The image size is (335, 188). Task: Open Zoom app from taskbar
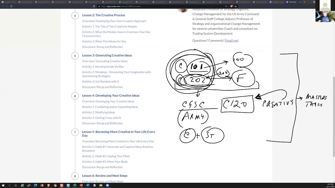tap(107, 185)
